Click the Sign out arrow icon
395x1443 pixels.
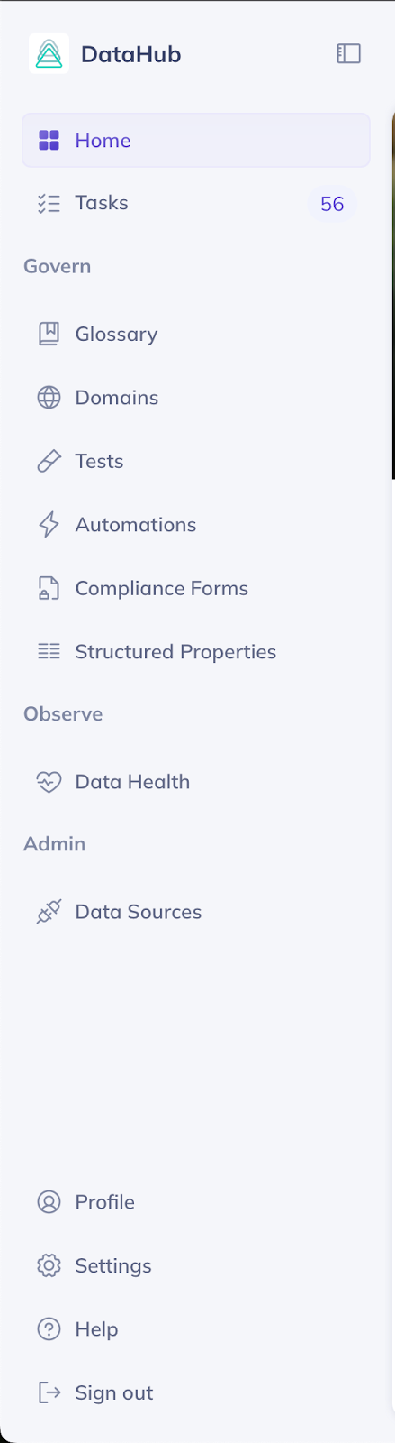point(49,1392)
